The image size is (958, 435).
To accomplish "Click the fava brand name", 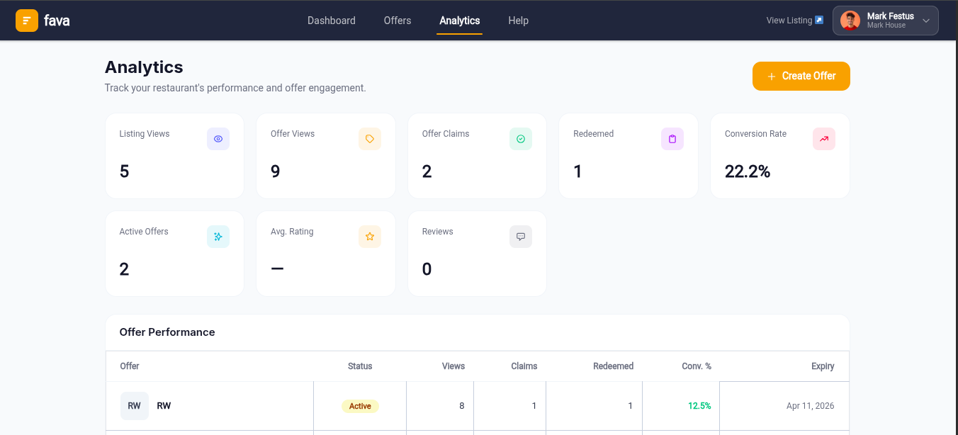I will 57,21.
